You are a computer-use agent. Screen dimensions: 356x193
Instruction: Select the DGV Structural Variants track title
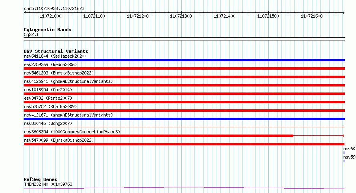[56, 51]
